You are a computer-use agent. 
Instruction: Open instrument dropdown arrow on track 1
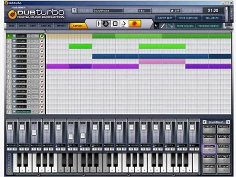14,36
